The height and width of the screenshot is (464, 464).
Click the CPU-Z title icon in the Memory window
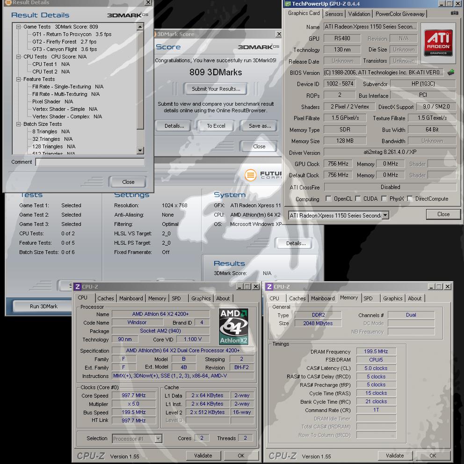[x=269, y=286]
